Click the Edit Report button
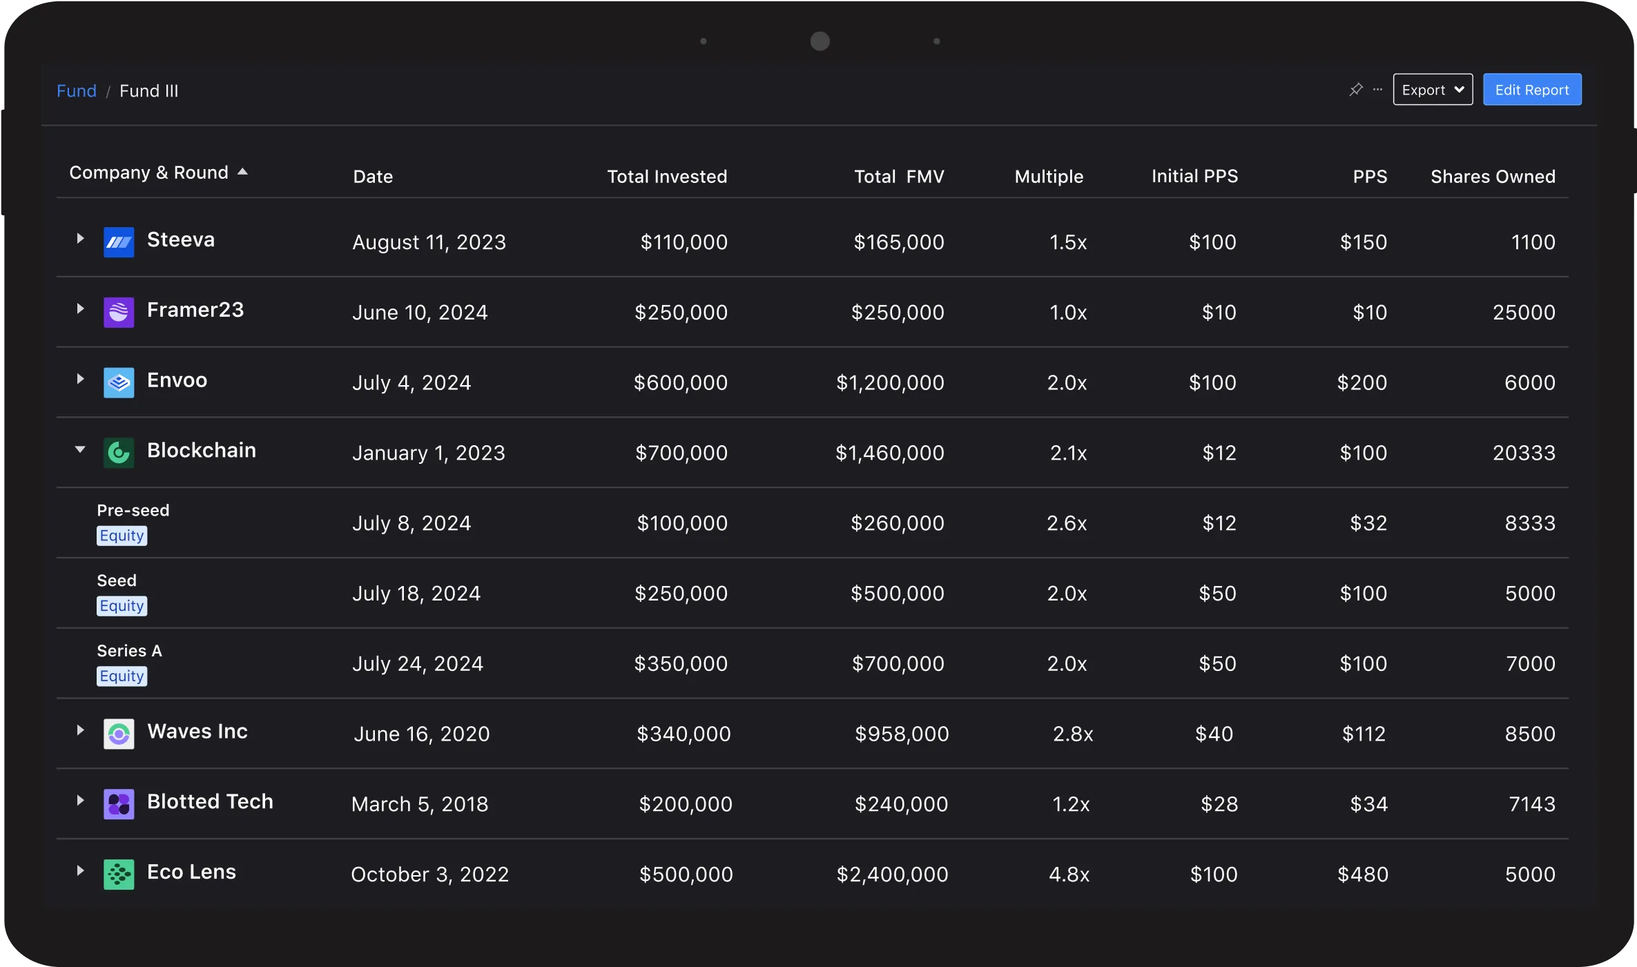1637x967 pixels. click(x=1532, y=90)
